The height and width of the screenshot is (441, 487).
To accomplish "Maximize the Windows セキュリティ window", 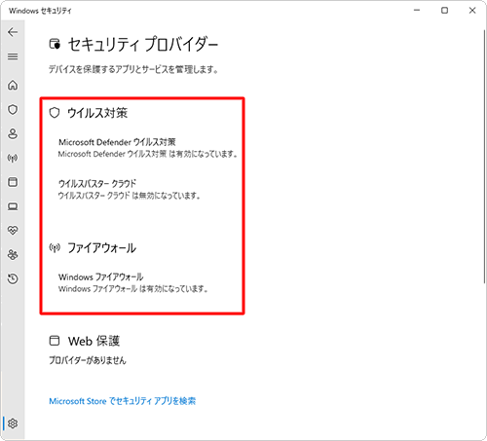I will coord(444,11).
